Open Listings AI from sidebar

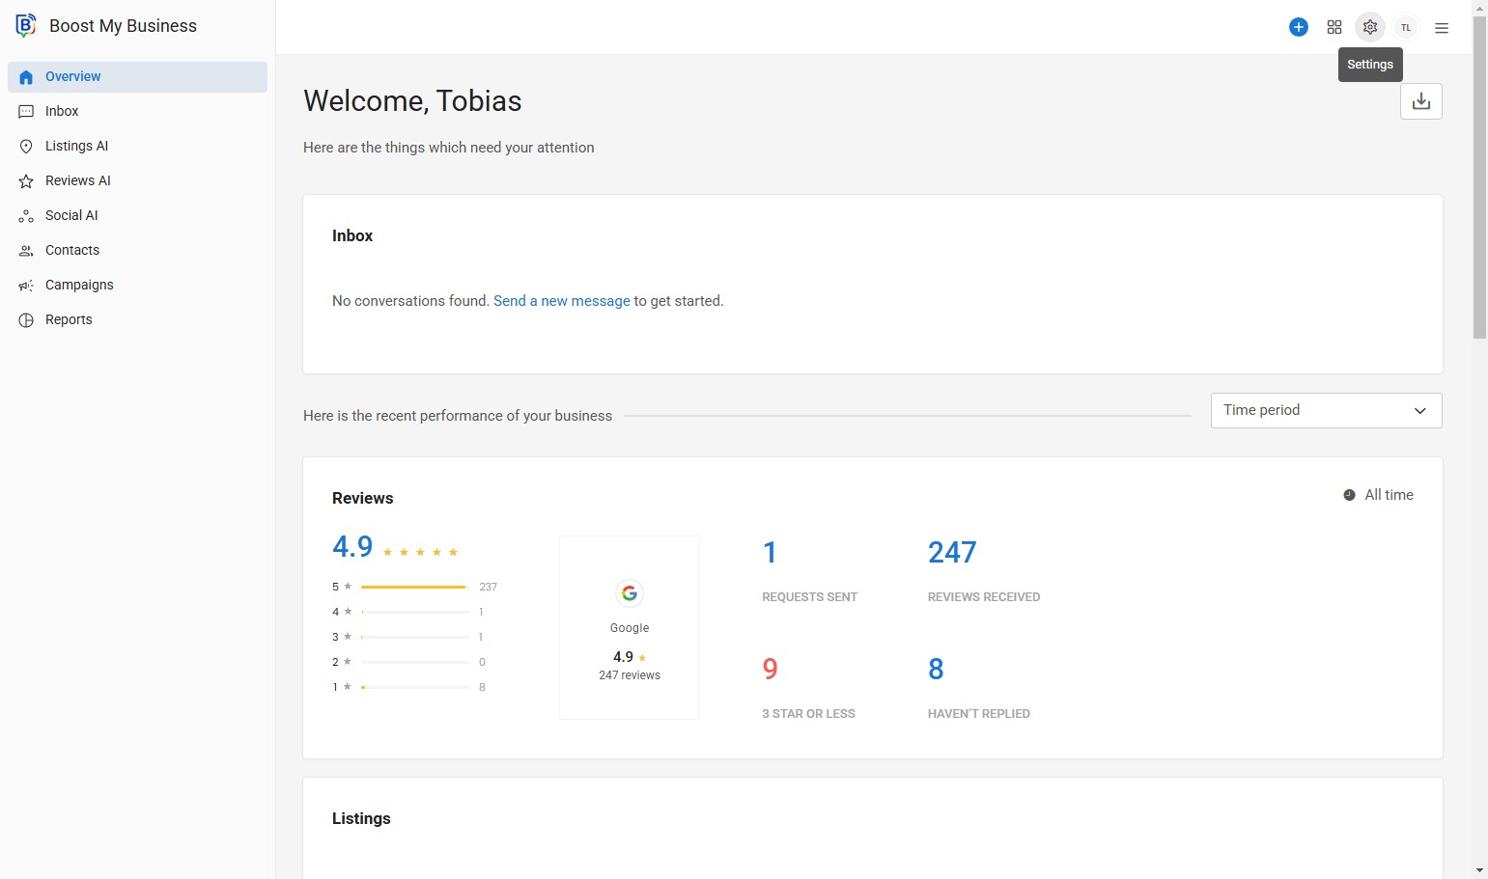point(76,146)
